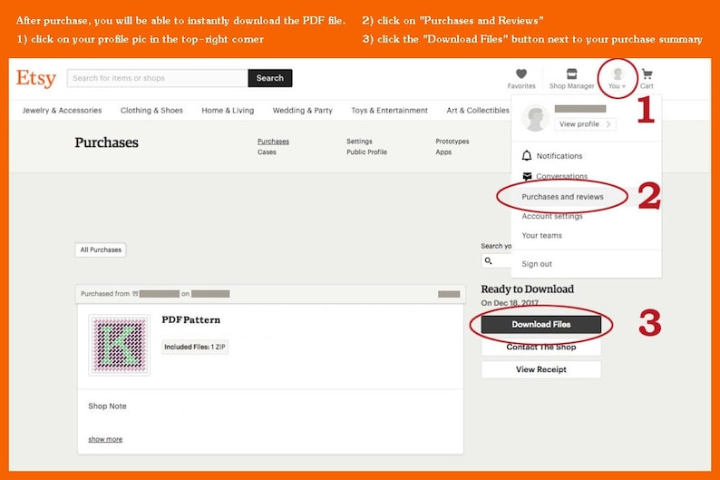The height and width of the screenshot is (480, 720).
Task: Open Home & Living category
Action: coord(228,110)
